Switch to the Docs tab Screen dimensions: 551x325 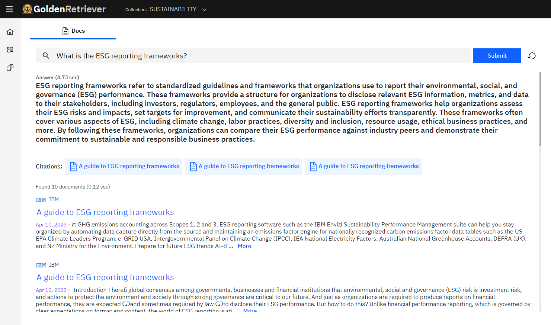[x=73, y=31]
